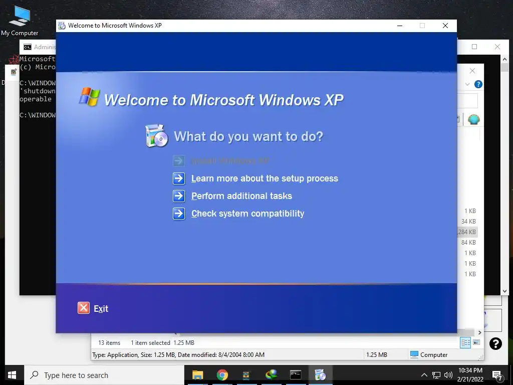Maximize the Command Prompt window
The height and width of the screenshot is (385, 513).
click(x=474, y=47)
